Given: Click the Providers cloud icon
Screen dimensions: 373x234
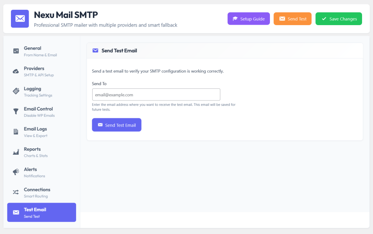Looking at the screenshot, I should coord(16,71).
